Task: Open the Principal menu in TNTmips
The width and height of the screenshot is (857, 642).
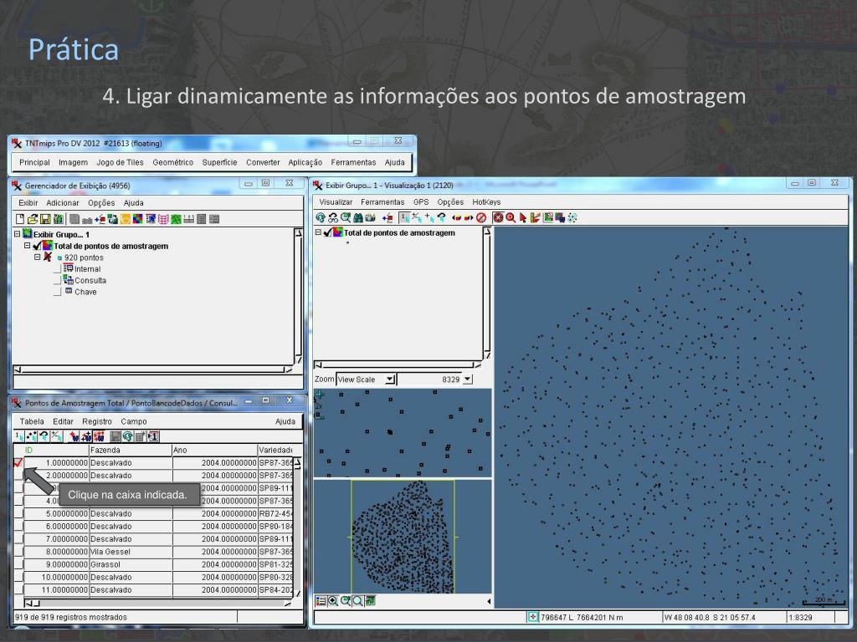Action: [x=34, y=163]
